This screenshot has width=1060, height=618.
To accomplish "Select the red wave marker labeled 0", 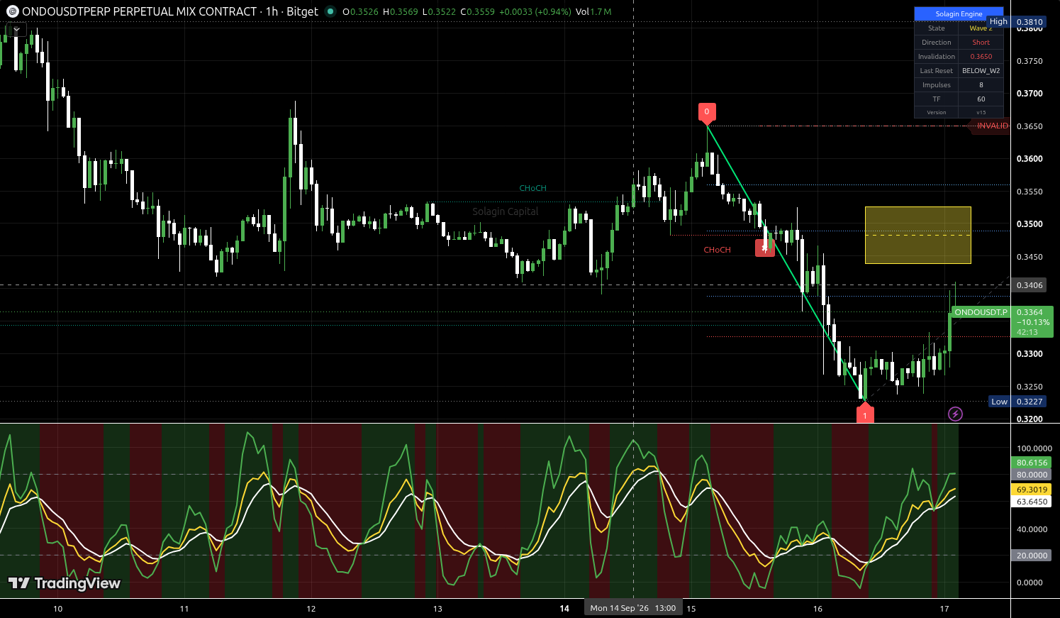I will click(x=707, y=112).
